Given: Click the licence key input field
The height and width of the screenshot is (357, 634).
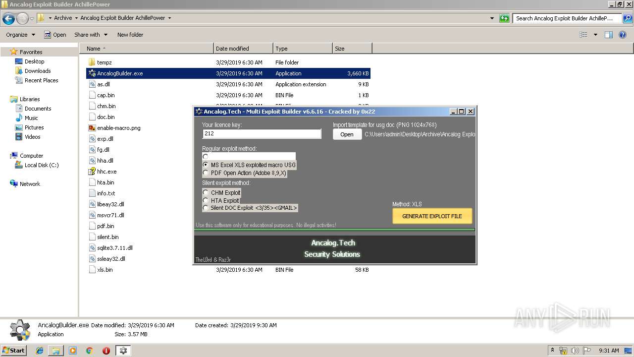Looking at the screenshot, I should [262, 134].
